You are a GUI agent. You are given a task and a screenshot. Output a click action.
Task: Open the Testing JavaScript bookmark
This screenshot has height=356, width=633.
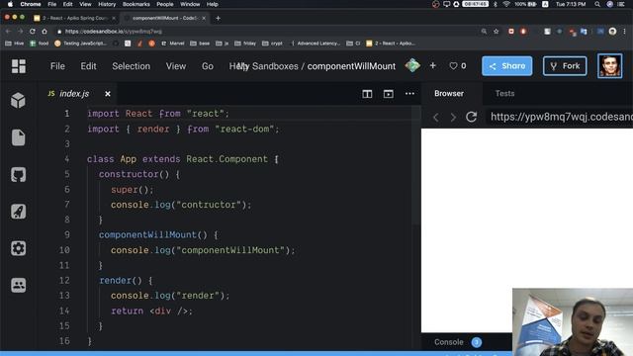coord(81,44)
